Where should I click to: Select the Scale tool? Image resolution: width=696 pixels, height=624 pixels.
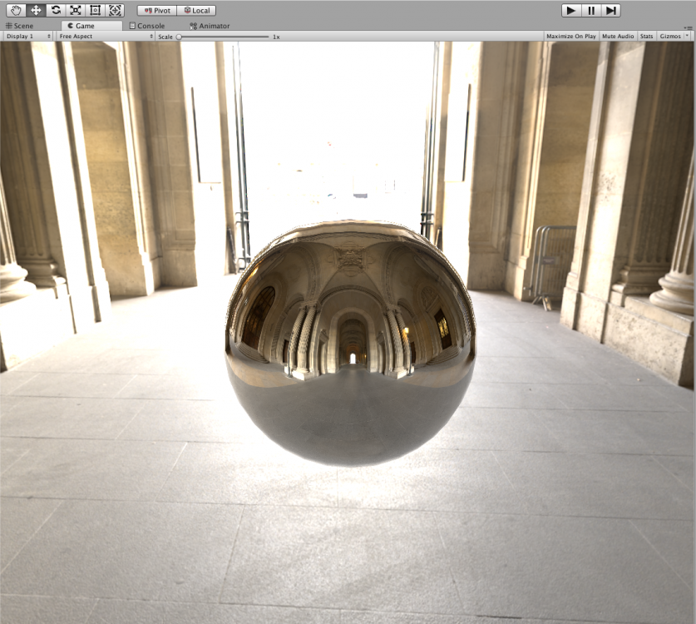(x=75, y=10)
